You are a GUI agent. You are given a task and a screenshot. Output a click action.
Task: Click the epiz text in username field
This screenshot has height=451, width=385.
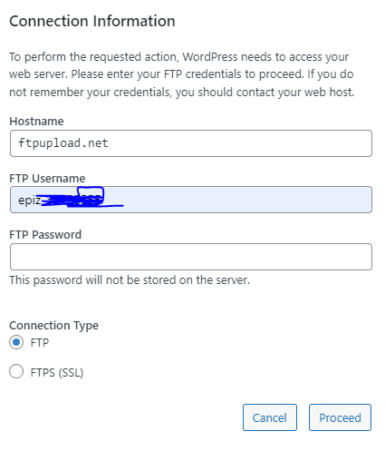click(x=29, y=201)
